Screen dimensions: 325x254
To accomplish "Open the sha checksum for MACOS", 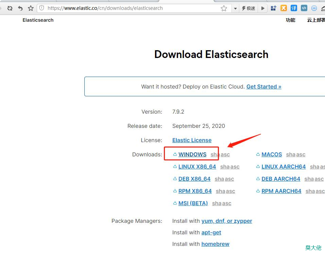I will point(291,155).
